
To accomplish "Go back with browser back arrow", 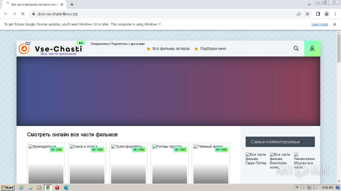I will 6,14.
